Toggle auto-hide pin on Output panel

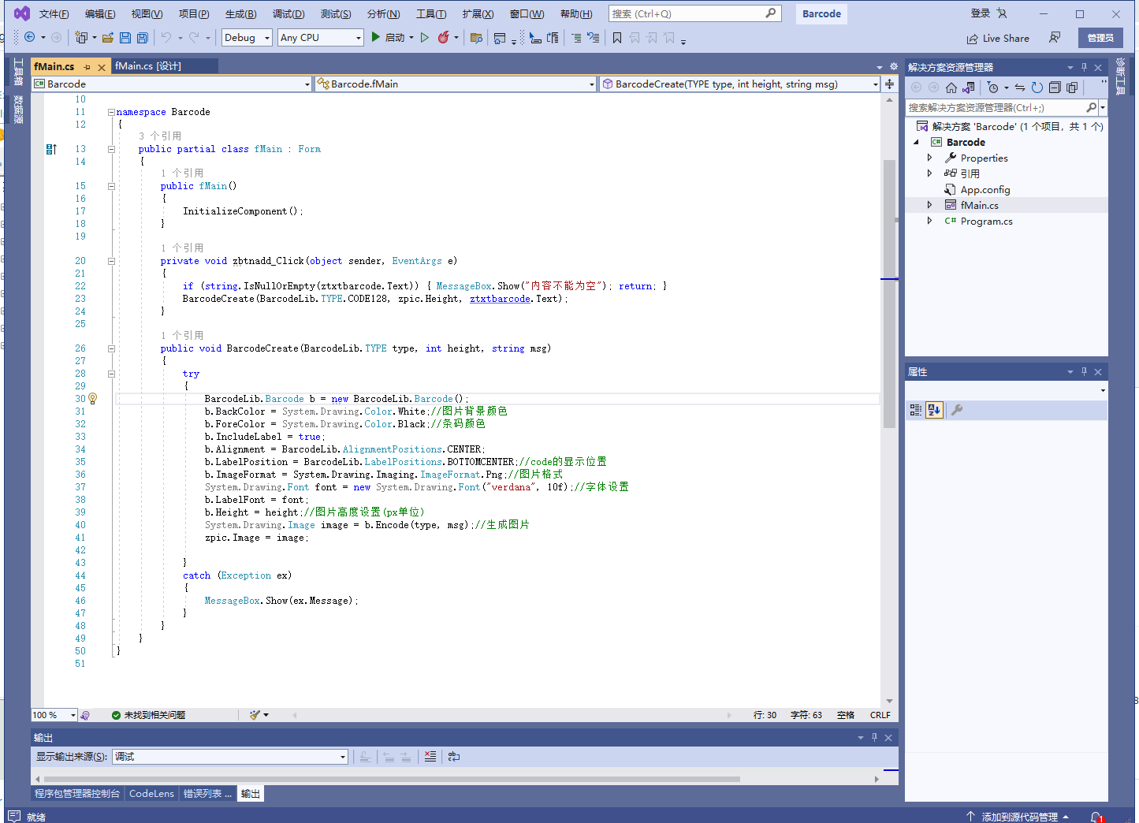[x=874, y=737]
